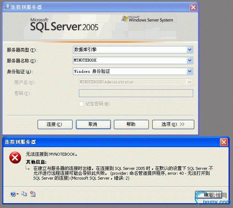Image resolution: width=233 pixels, height=208 pixels.
Task: Expand the 服务器类型 dropdown arrow
Action: click(x=189, y=50)
